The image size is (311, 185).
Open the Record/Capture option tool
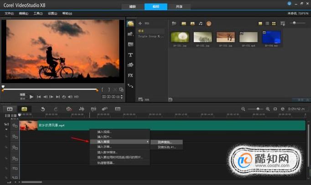click(69, 109)
